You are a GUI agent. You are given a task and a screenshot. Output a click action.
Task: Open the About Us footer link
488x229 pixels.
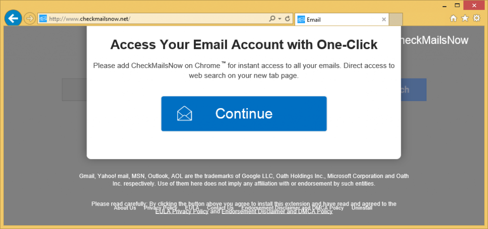pos(125,208)
